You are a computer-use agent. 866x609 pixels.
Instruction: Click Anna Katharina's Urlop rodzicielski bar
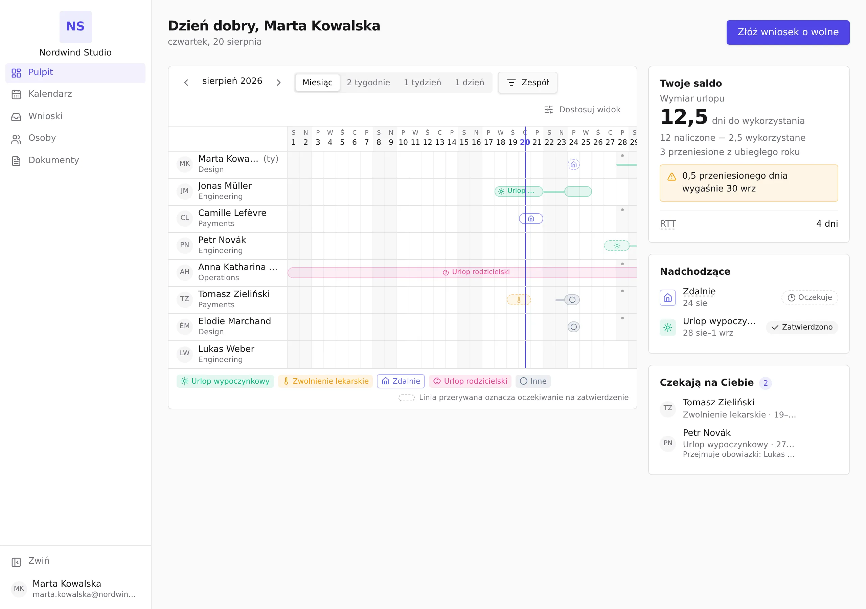[x=462, y=273]
